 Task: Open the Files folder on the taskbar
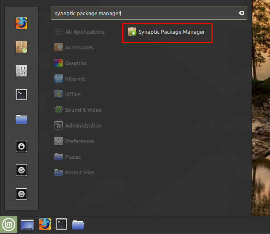coord(78,225)
